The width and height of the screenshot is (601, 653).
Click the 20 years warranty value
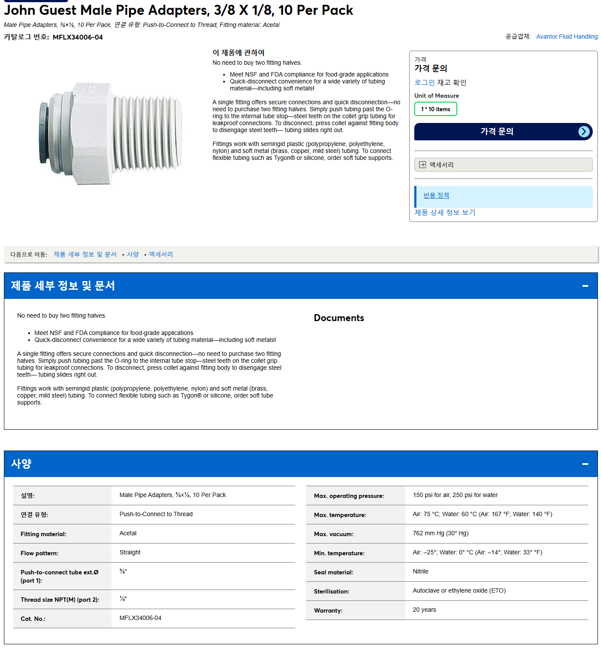click(x=424, y=610)
